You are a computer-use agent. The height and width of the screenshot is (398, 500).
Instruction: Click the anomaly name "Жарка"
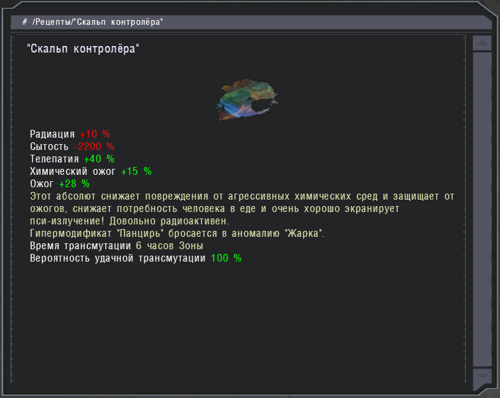click(303, 233)
